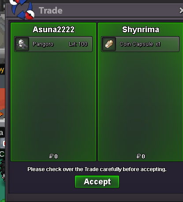Close the Trade window
The width and height of the screenshot is (183, 202).
181,11
